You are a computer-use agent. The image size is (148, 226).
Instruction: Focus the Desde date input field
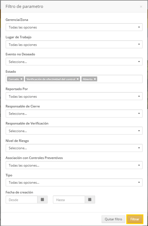[x=22, y=200]
